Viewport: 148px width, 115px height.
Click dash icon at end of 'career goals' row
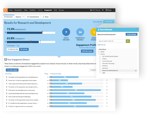pyautogui.click(x=107, y=106)
